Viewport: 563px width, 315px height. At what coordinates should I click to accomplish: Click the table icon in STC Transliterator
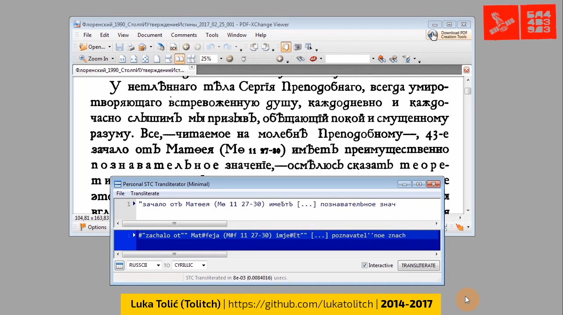[x=120, y=265]
